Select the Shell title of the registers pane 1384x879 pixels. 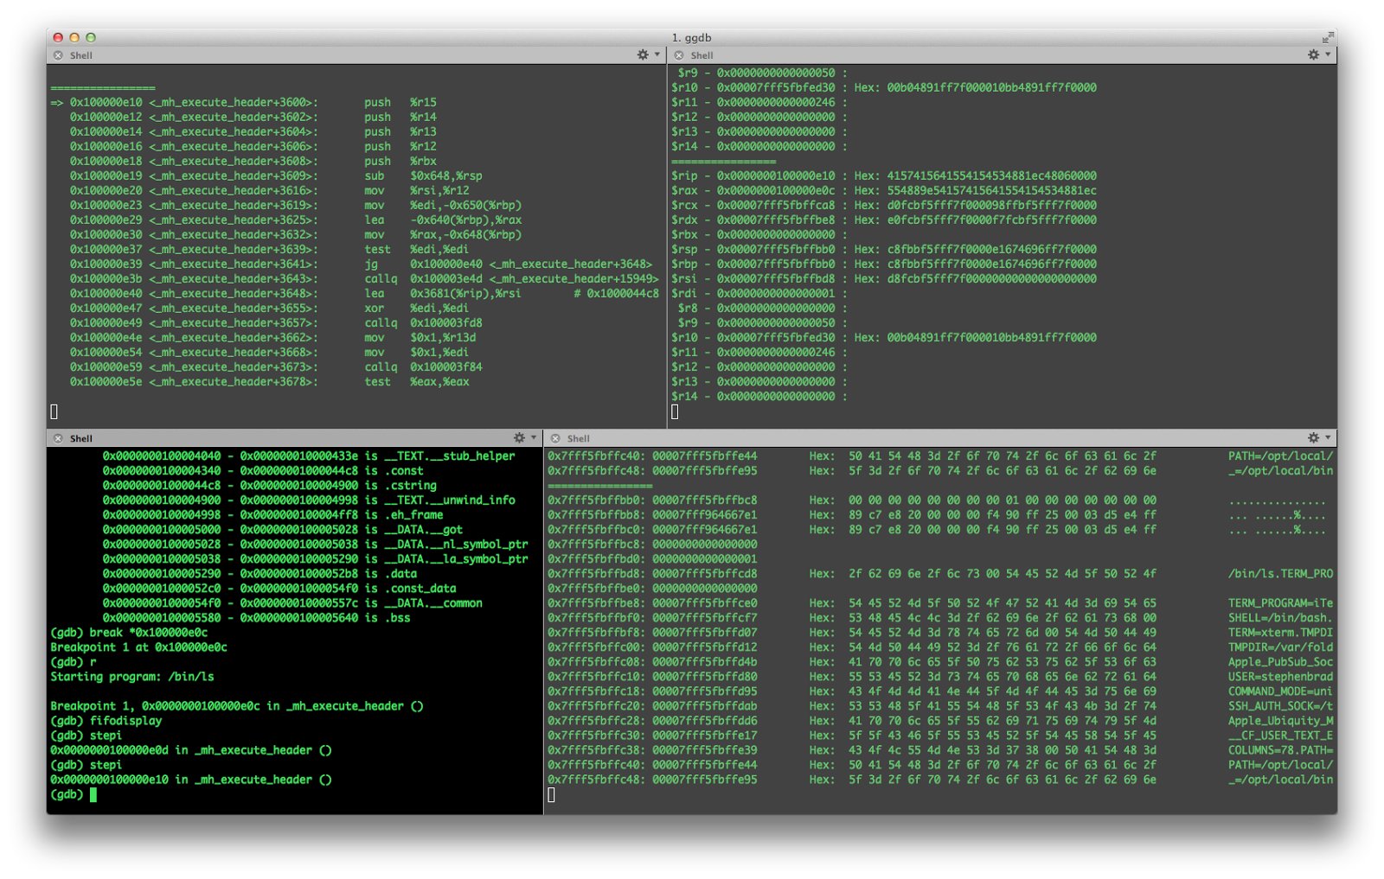click(x=702, y=55)
